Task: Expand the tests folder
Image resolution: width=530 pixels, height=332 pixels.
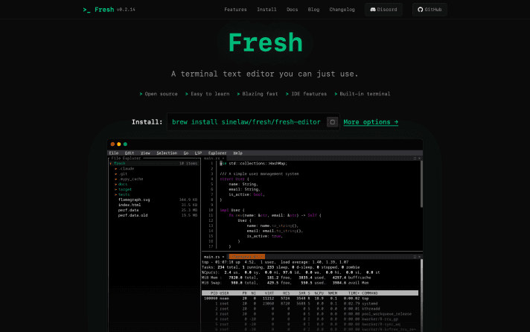Action: click(116, 194)
